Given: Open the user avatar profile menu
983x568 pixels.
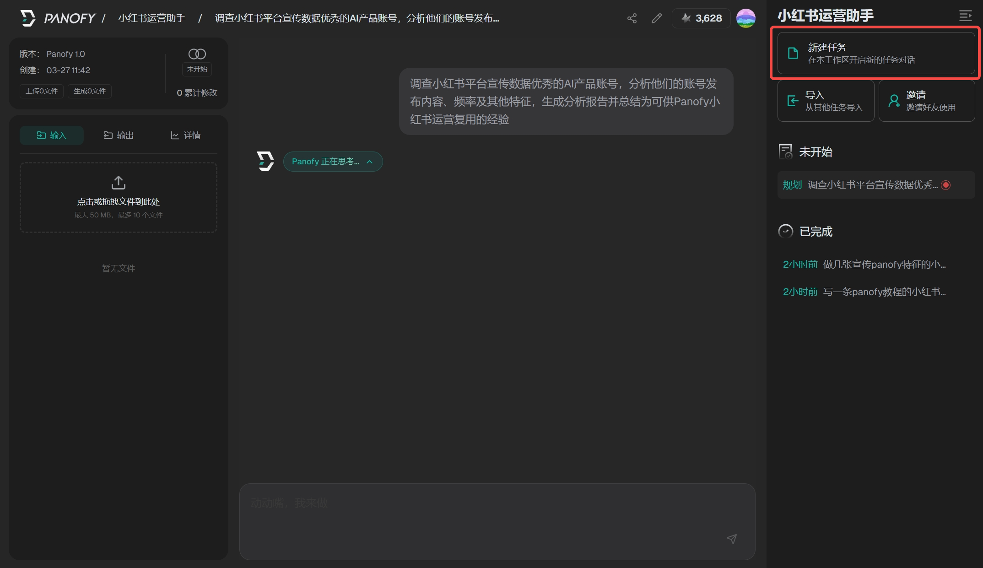Looking at the screenshot, I should 745,18.
